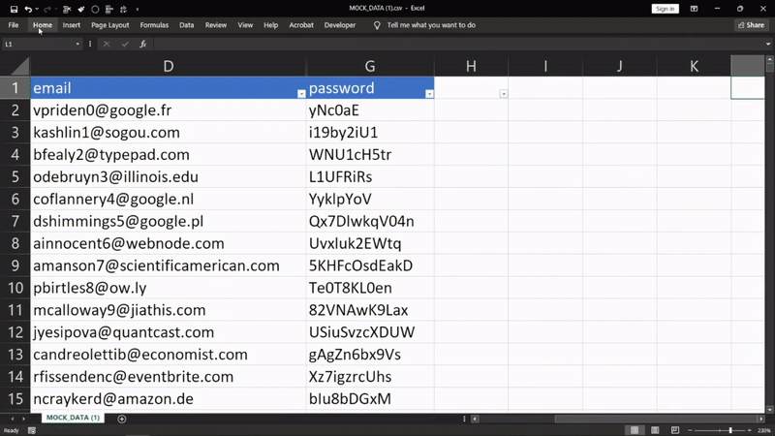Add a new sheet with plus icon
This screenshot has width=775, height=436.
pos(122,419)
